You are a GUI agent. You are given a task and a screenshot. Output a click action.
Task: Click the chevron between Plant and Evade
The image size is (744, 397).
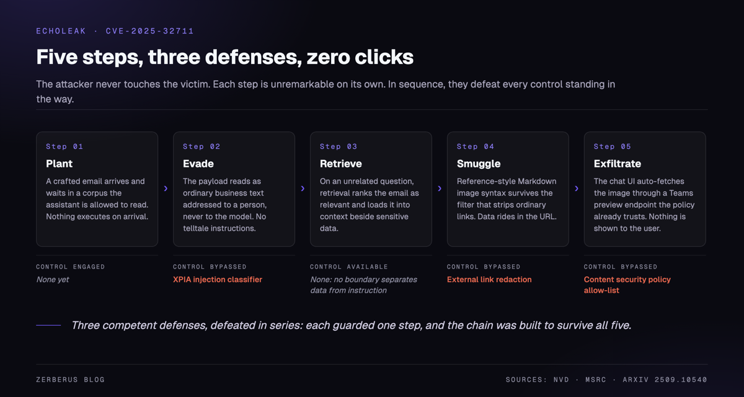[166, 189]
